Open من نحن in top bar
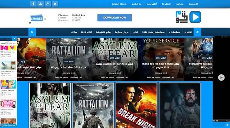230x128 pixels. [x=180, y=4]
